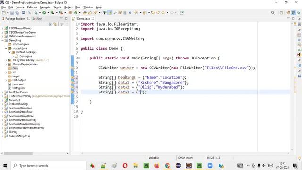Viewport: 302px width, 170px height.
Task: Toggle Link with Editor in Package Explorer
Action: [x=55, y=24]
